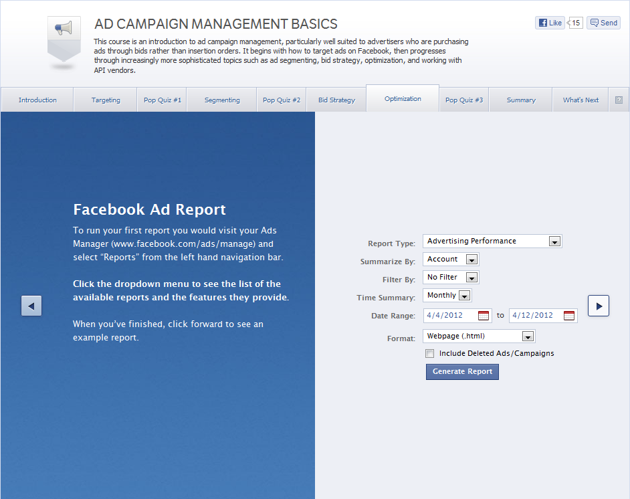Viewport: 630px width, 499px height.
Task: Check Include Deleted Ads/Campaigns box
Action: (429, 354)
